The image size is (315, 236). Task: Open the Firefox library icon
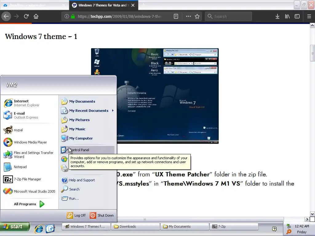pos(287,16)
